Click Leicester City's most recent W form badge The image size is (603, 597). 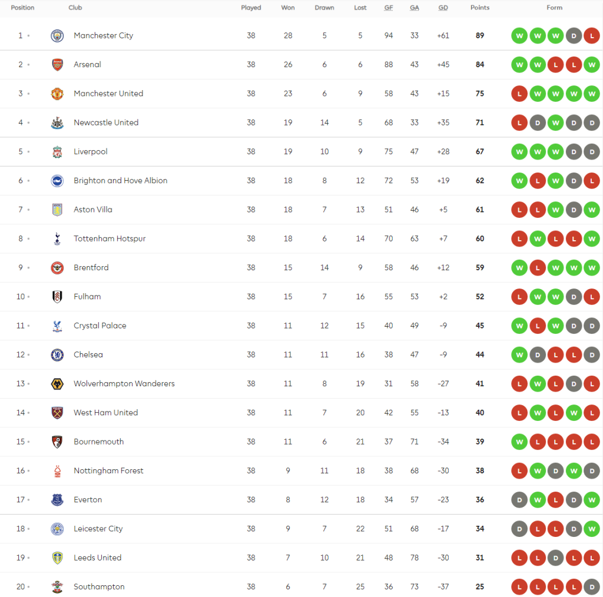point(592,529)
